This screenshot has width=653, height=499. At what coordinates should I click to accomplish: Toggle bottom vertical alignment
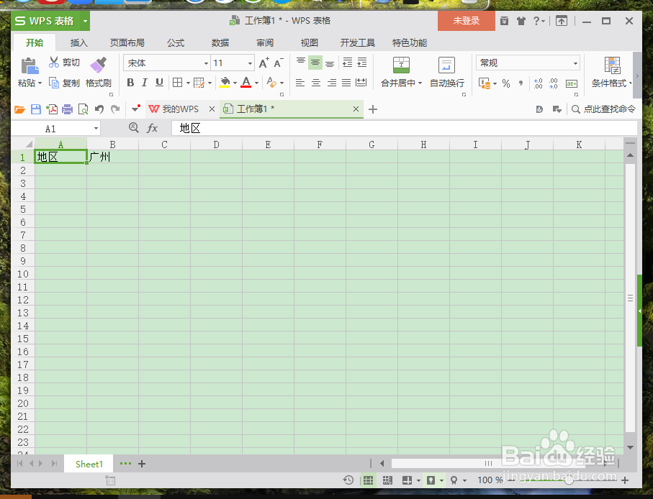pyautogui.click(x=330, y=63)
